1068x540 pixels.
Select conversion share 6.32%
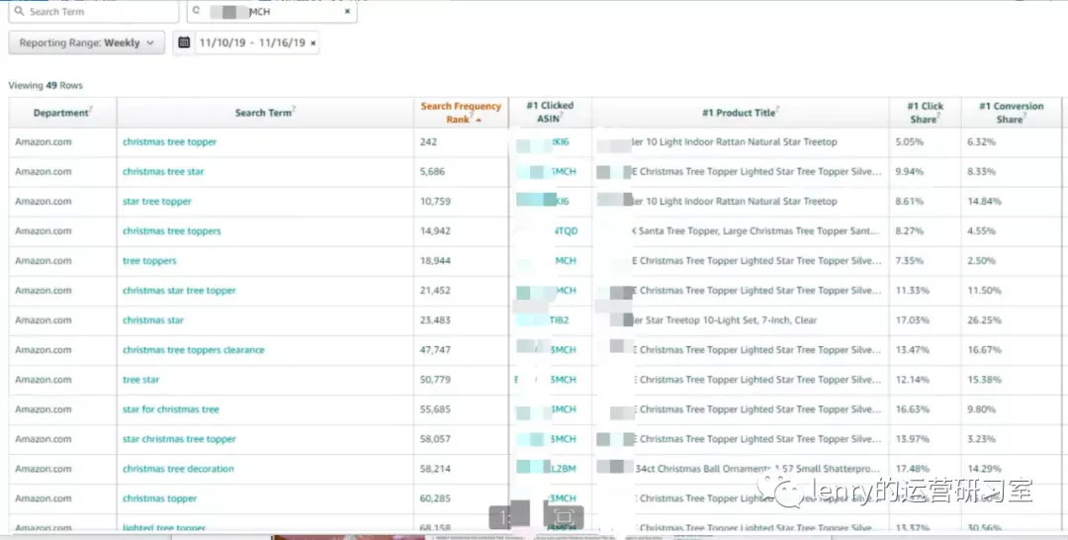pos(982,142)
